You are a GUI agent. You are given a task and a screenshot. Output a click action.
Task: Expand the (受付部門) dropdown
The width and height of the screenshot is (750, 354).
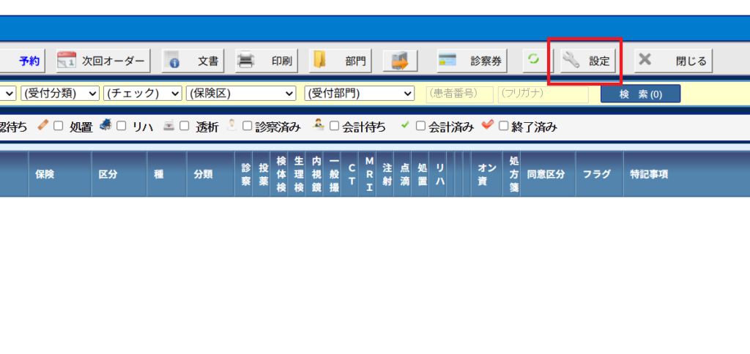pos(360,94)
